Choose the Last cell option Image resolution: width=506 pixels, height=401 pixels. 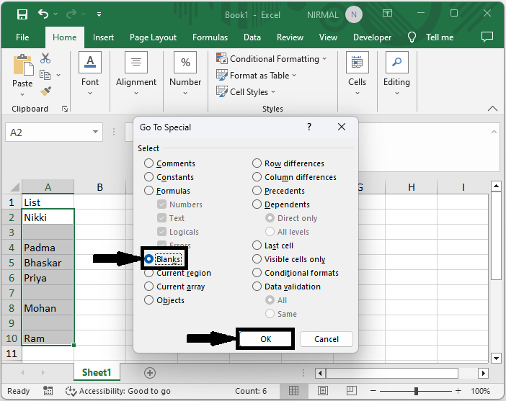click(272, 245)
